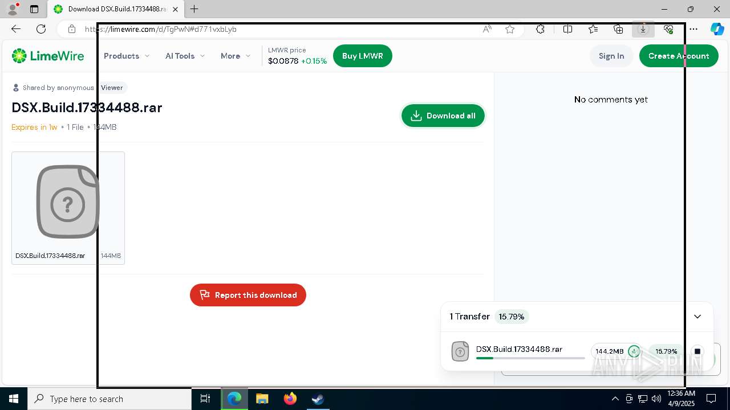Open read aloud in address bar
This screenshot has height=410, width=730.
tap(487, 29)
